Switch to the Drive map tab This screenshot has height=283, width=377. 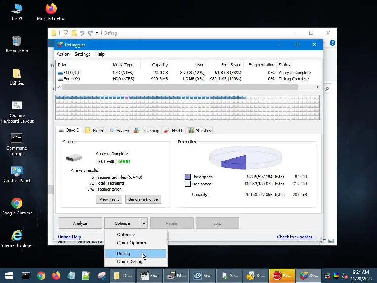tap(147, 131)
